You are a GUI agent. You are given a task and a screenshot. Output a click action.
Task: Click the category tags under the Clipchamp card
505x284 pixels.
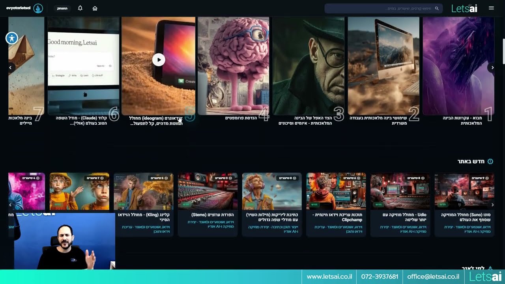339,229
